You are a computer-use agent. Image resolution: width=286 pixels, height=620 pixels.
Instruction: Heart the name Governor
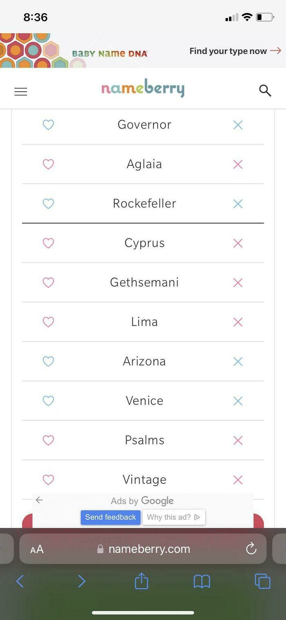point(48,124)
